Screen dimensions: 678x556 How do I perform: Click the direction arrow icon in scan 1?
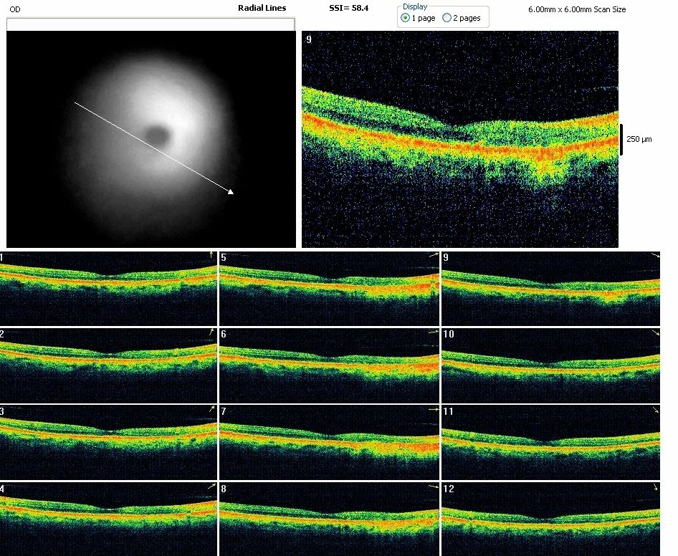(x=210, y=255)
